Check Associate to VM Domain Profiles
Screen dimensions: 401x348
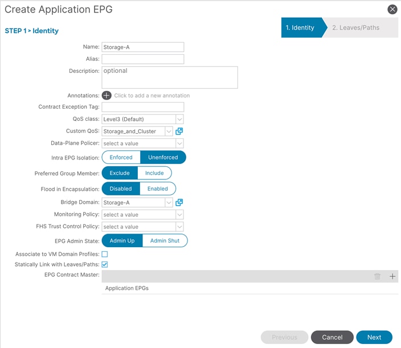click(x=105, y=254)
